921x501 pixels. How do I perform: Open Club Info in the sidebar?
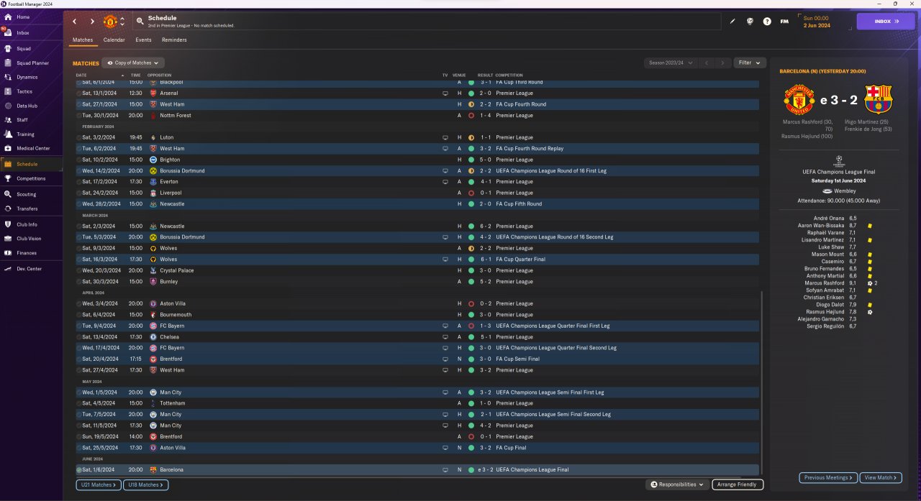click(x=27, y=224)
